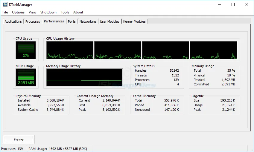
Task: Click Pagefile Size 393,216 K
Action: tap(228, 100)
